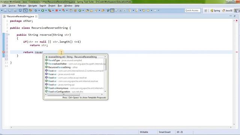Open the green G icon dropdown arrow

[83, 10]
